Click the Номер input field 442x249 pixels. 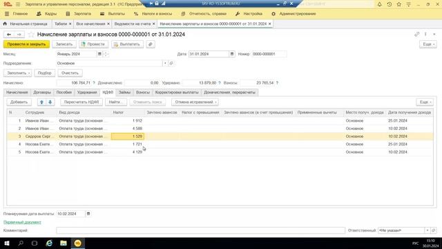coord(269,54)
